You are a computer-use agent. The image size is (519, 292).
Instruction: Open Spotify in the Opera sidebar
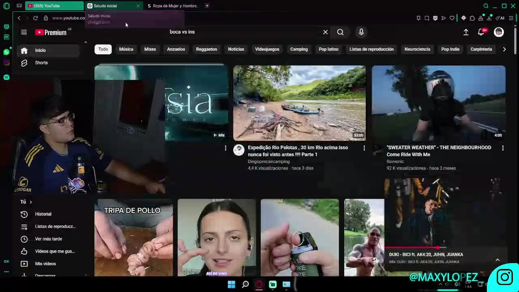click(x=6, y=77)
